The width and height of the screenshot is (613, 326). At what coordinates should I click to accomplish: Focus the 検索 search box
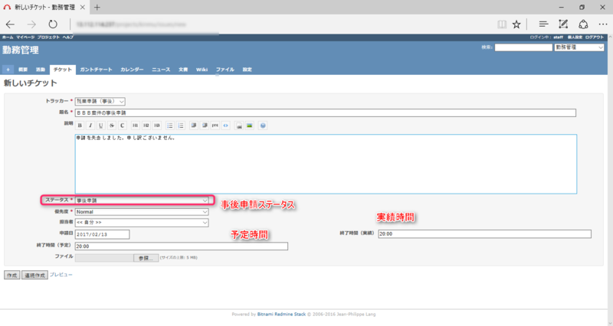(x=523, y=47)
